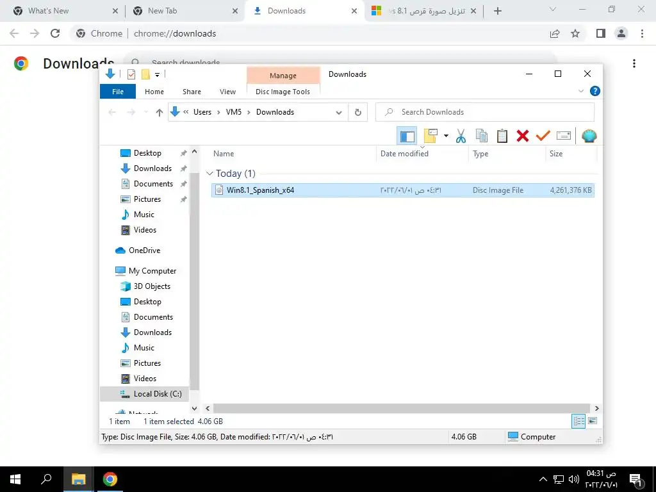Open 3D Objects folder in navigation pane
Image resolution: width=656 pixels, height=492 pixels.
point(152,286)
